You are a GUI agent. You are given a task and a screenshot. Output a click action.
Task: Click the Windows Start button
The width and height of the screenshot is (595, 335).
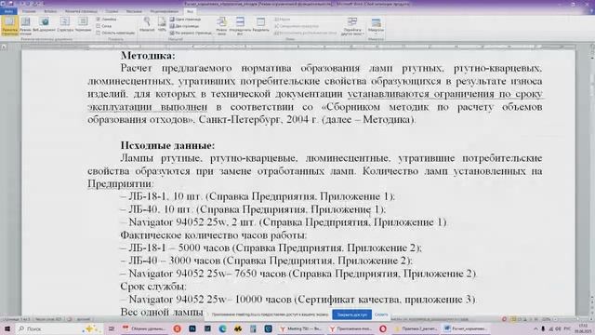[7, 328]
